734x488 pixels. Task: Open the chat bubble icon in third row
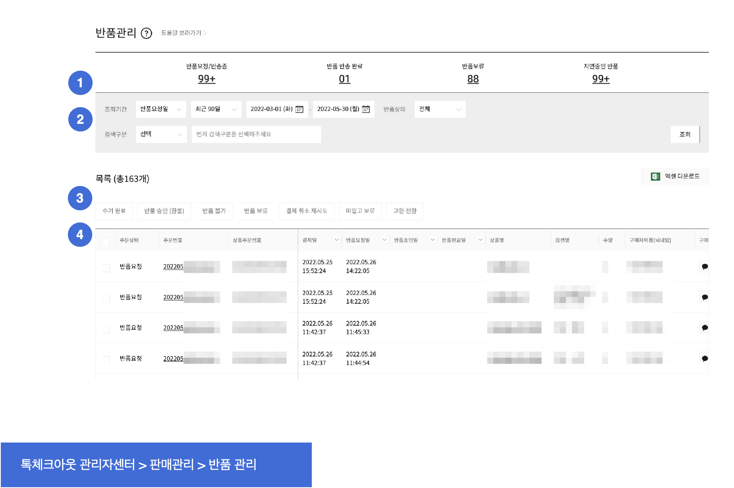705,328
